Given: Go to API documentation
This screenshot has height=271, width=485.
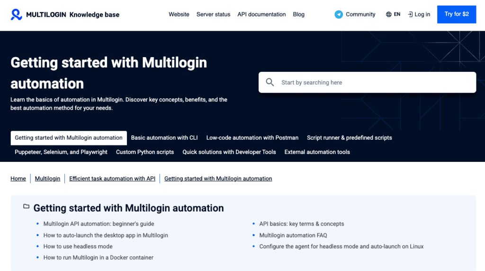Looking at the screenshot, I should pos(261,15).
